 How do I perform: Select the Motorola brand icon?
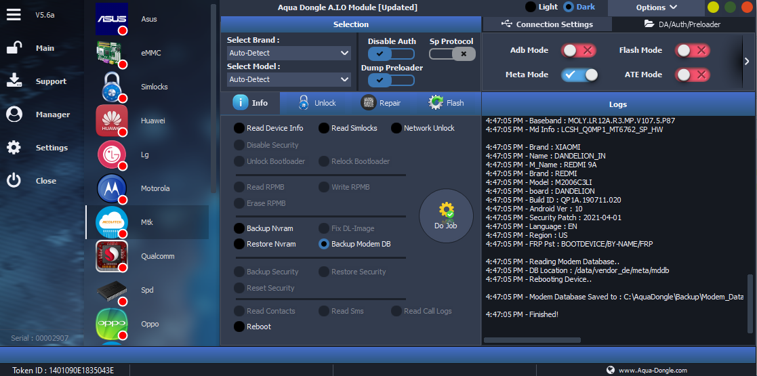pyautogui.click(x=112, y=188)
